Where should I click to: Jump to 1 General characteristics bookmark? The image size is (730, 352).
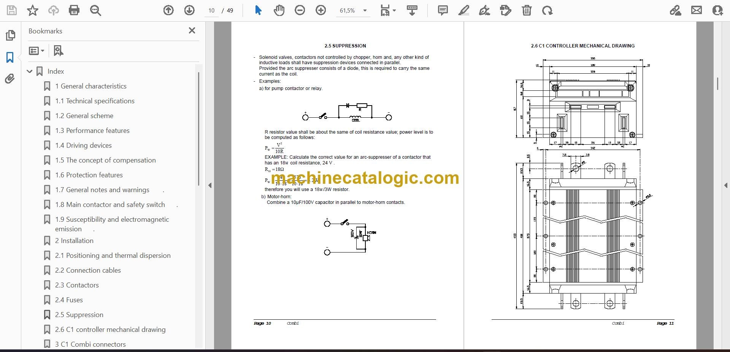[x=90, y=86]
